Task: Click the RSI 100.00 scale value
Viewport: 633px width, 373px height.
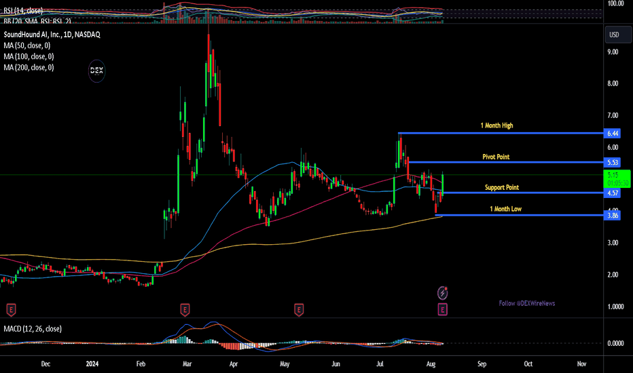Action: (615, 3)
